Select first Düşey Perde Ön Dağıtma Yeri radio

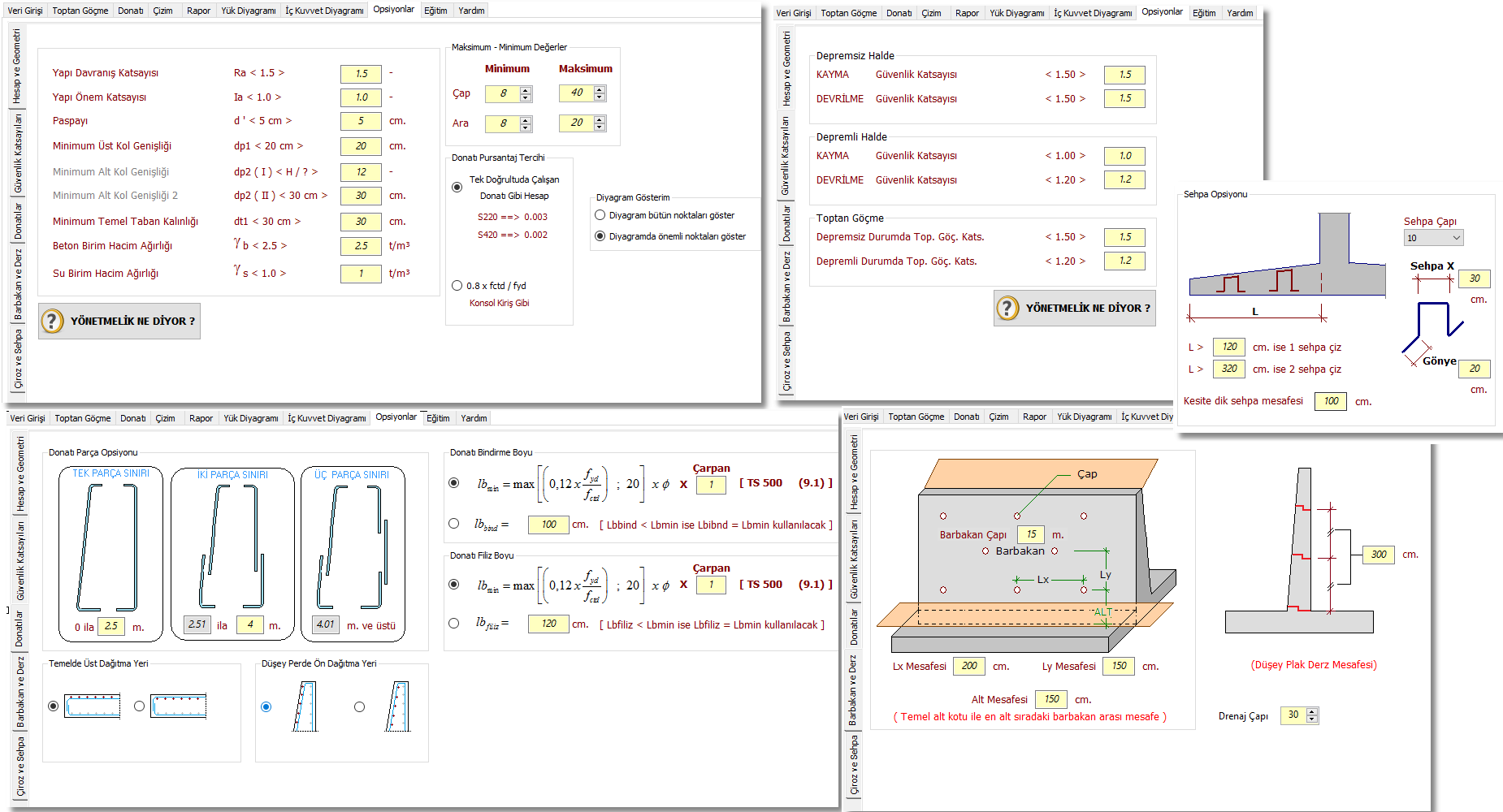coord(266,706)
